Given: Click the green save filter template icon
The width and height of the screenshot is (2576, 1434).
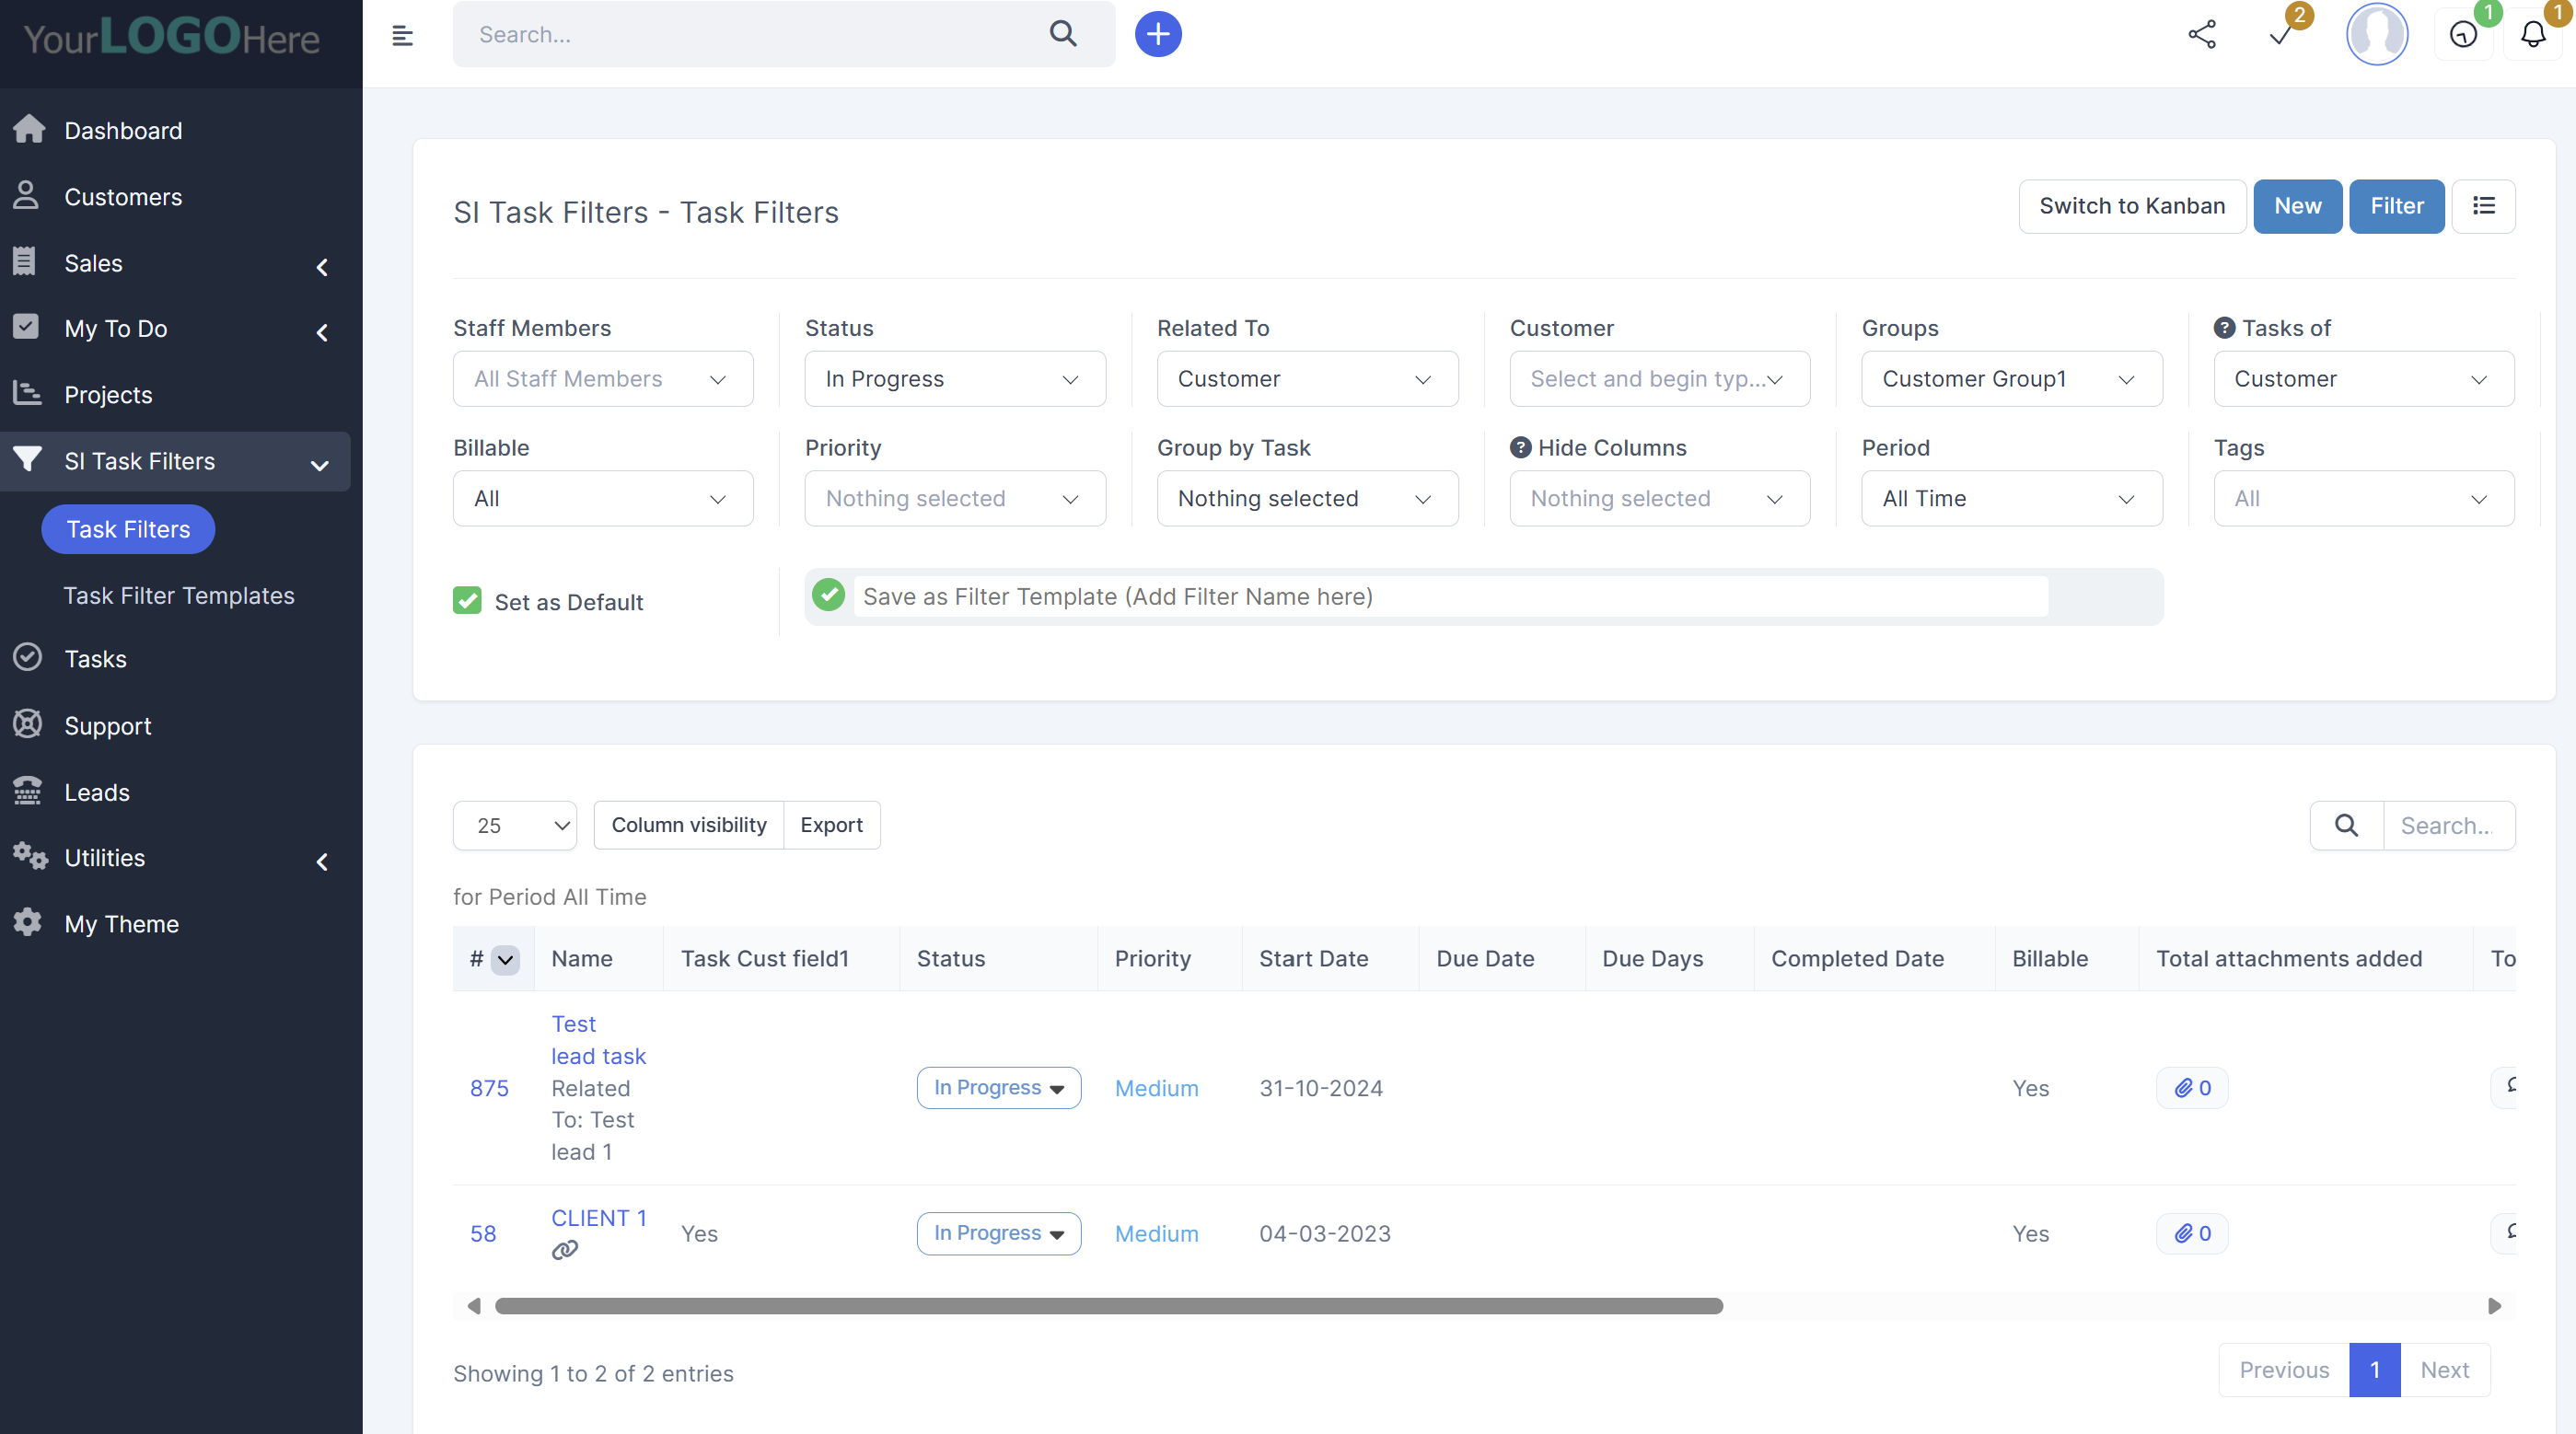Looking at the screenshot, I should (828, 595).
